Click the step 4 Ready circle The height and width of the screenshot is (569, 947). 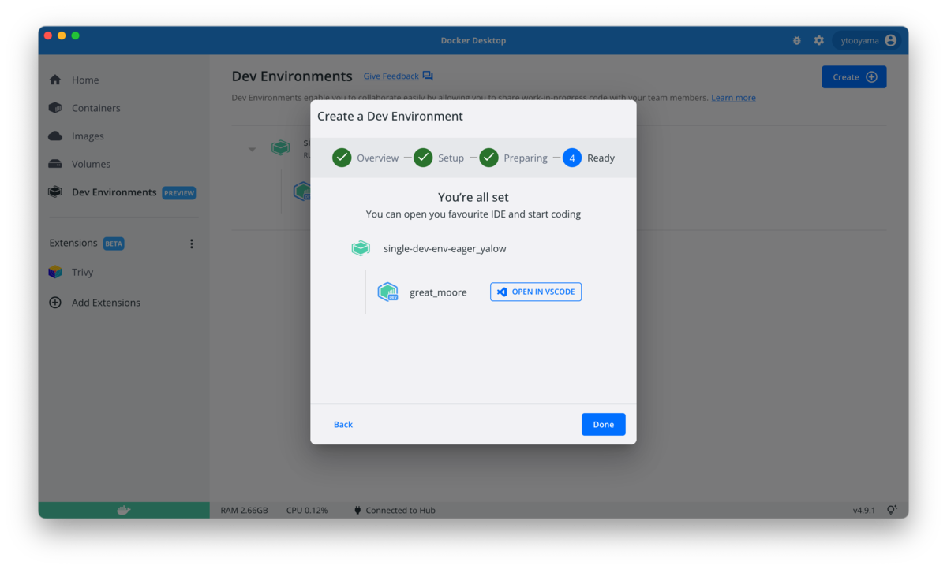(x=572, y=158)
